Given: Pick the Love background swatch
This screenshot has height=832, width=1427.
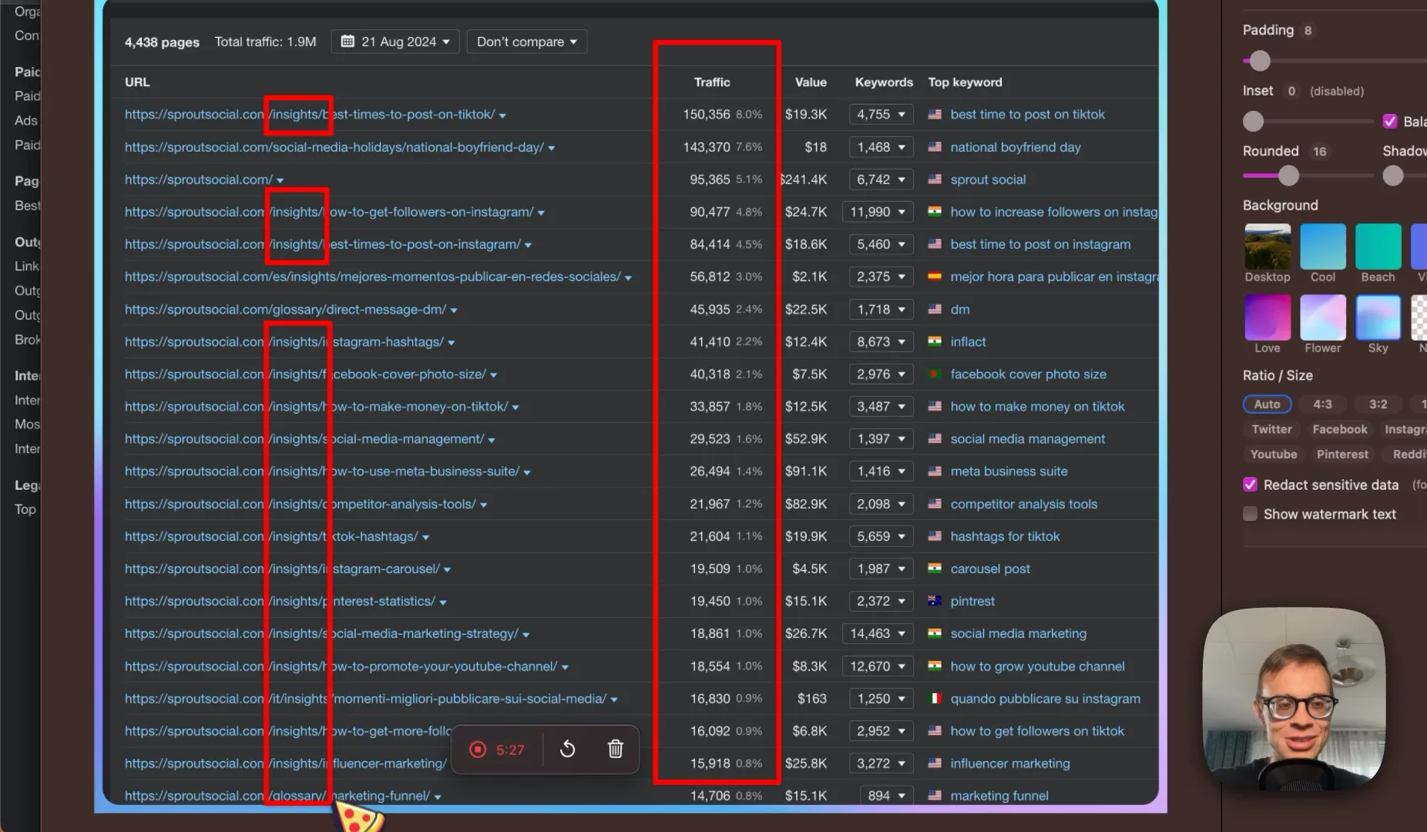Looking at the screenshot, I should tap(1268, 317).
